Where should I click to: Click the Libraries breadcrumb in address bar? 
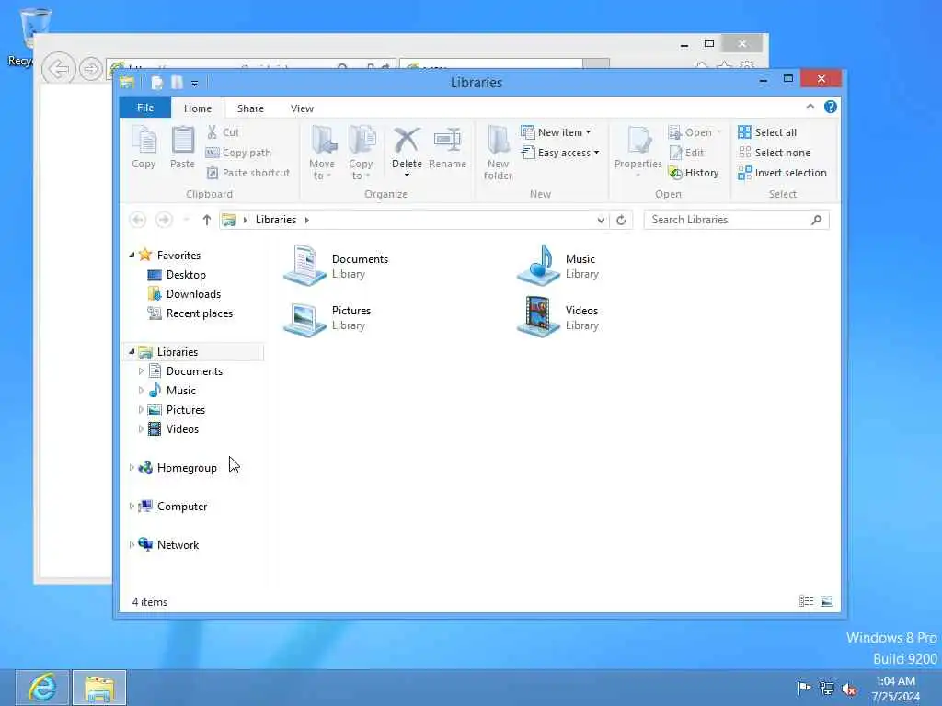[276, 220]
